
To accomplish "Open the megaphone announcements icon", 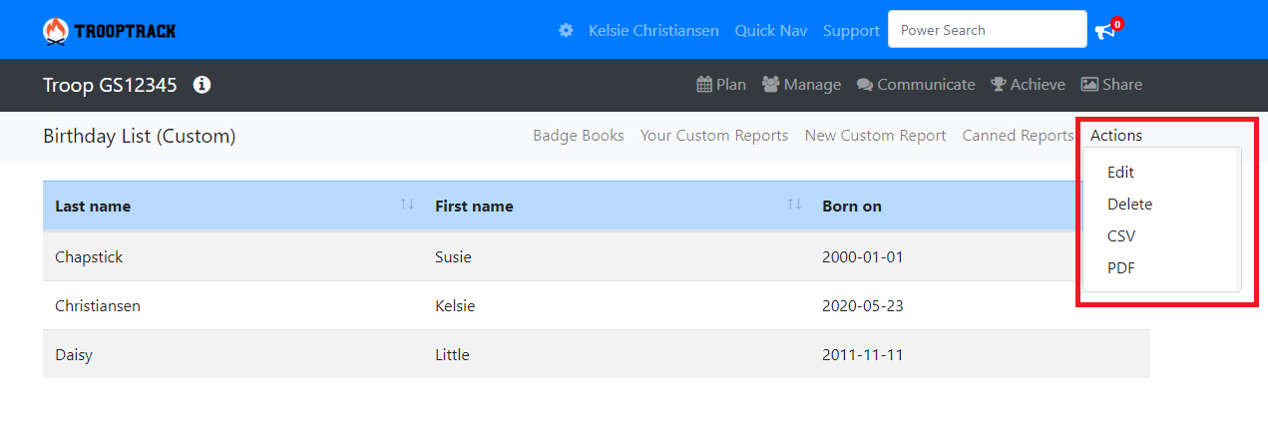I will [1104, 31].
